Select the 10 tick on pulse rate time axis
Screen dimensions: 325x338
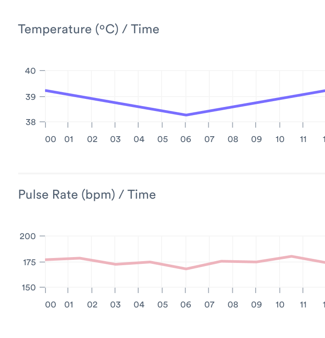280,305
